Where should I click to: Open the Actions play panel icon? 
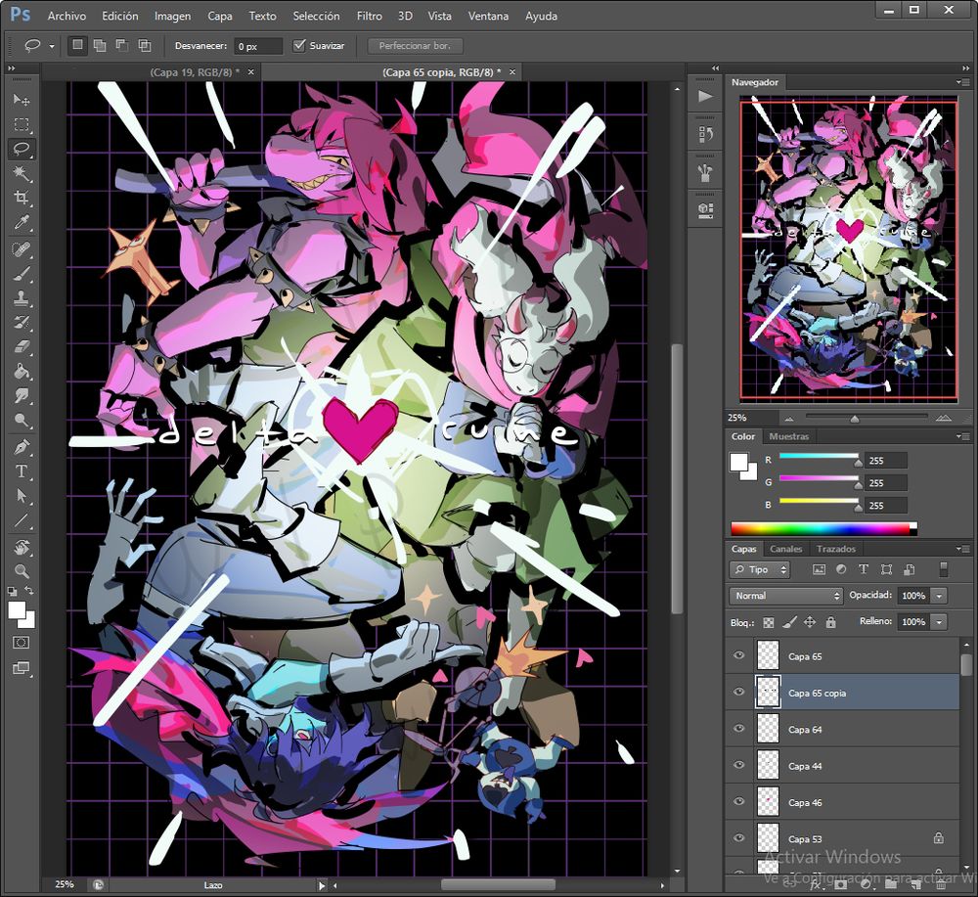705,96
